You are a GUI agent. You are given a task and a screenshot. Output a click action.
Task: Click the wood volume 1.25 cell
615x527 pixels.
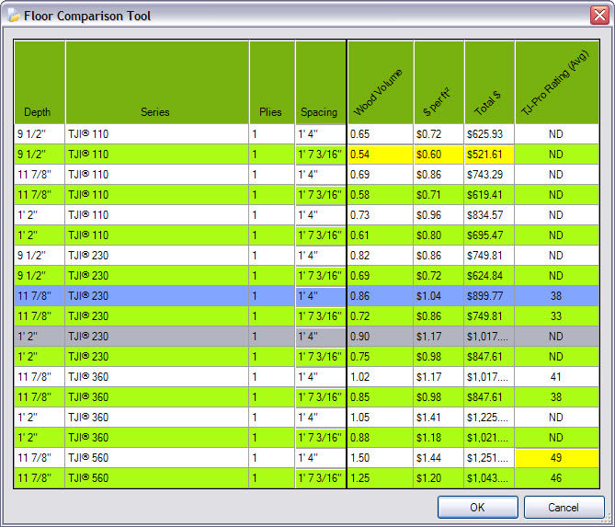[x=380, y=478]
